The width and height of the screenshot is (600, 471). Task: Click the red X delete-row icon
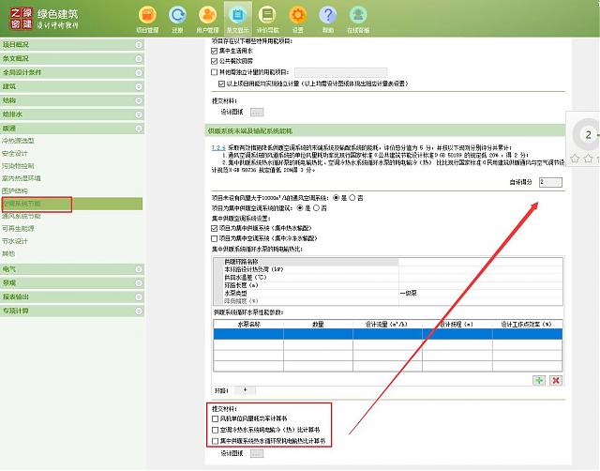pyautogui.click(x=556, y=380)
